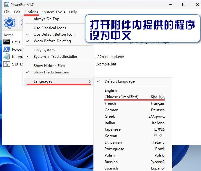The image size is (201, 171).
Task: Expand the Languages submenu
Action: (59, 81)
